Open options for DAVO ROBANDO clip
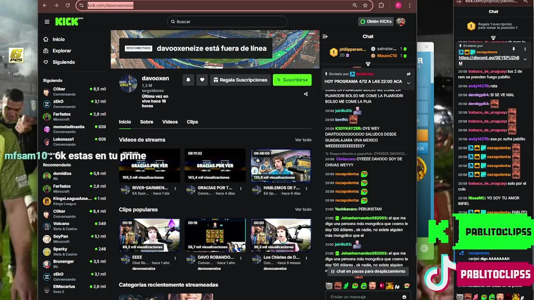The width and height of the screenshot is (534, 300). pyautogui.click(x=241, y=258)
